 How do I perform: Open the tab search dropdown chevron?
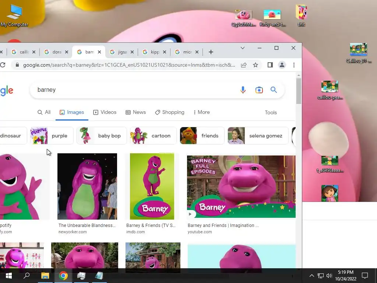click(x=243, y=48)
